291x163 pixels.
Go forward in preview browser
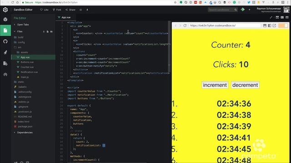click(x=180, y=25)
